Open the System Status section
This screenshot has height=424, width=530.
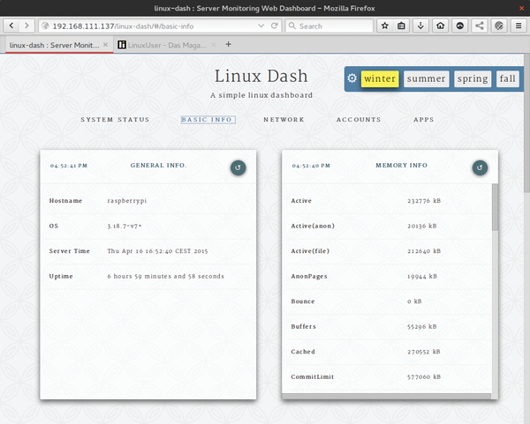tap(115, 119)
